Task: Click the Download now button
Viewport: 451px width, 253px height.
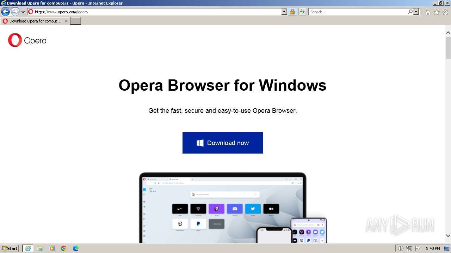Action: point(223,143)
